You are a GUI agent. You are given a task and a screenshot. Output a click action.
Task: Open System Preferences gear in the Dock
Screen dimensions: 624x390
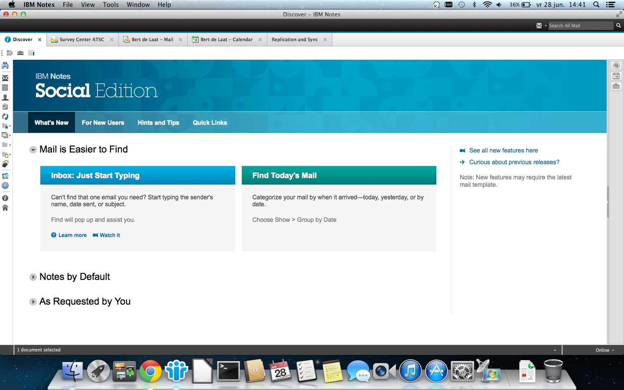pos(462,371)
